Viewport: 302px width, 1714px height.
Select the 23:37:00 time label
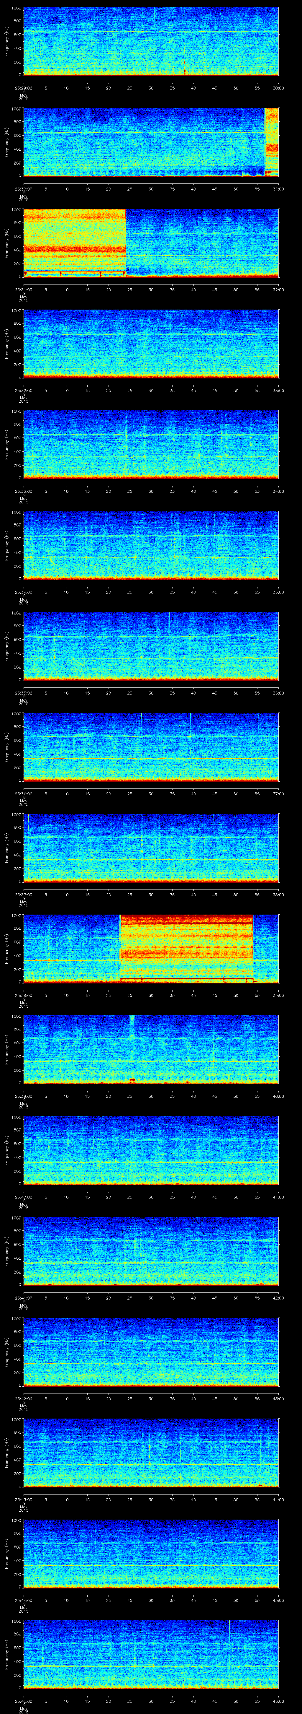23,894
